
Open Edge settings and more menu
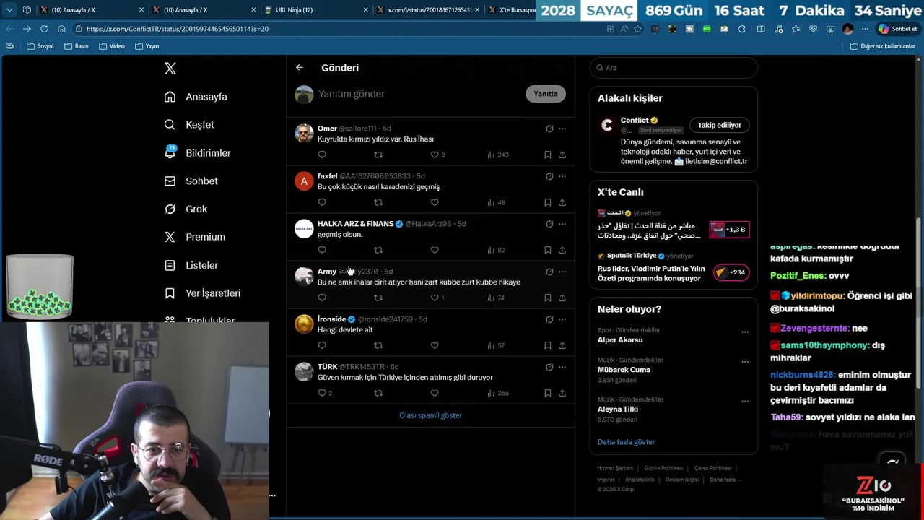[x=866, y=29]
